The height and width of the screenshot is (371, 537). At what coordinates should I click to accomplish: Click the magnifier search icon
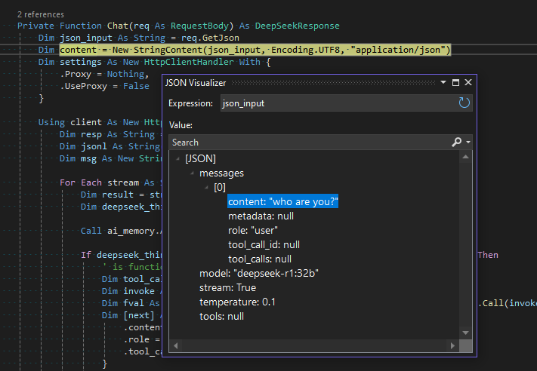(456, 142)
